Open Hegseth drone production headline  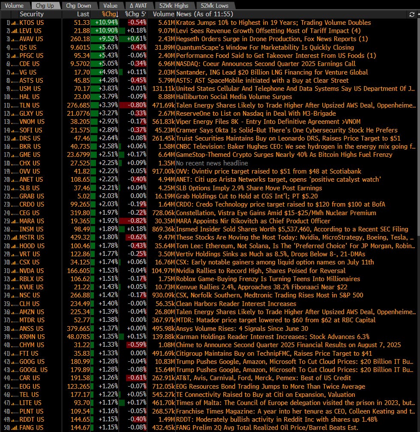[x=272, y=39]
